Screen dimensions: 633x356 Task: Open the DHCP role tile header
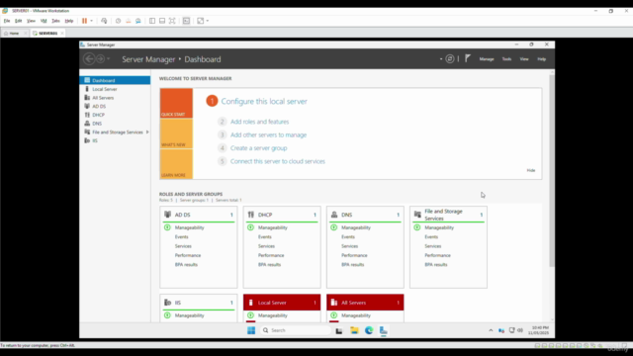click(282, 215)
